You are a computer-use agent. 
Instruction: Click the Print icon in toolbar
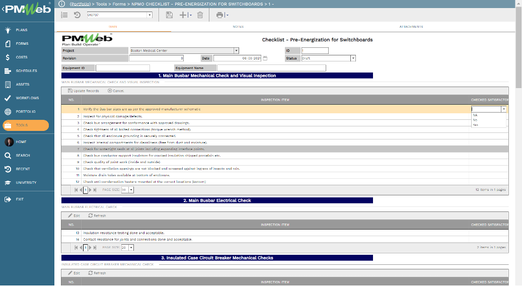pyautogui.click(x=219, y=15)
